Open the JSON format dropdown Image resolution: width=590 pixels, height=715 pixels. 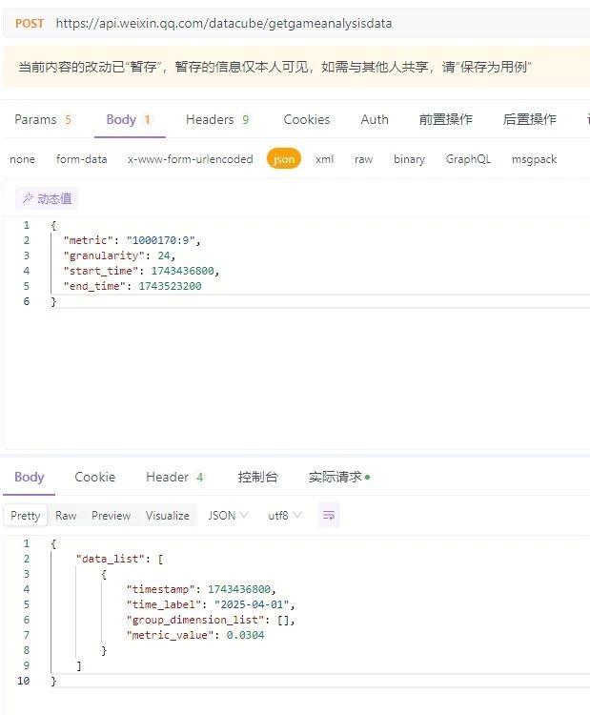[228, 515]
